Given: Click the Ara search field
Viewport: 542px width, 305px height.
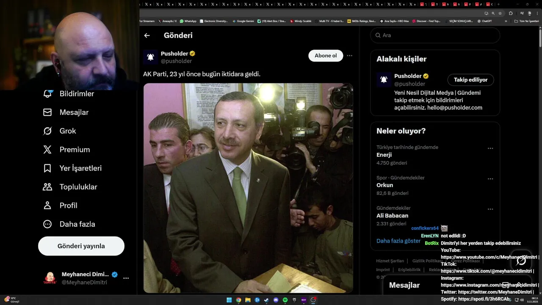Looking at the screenshot, I should (435, 35).
